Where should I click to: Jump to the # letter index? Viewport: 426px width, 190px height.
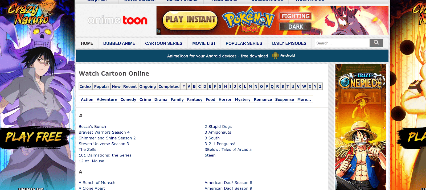[183, 86]
